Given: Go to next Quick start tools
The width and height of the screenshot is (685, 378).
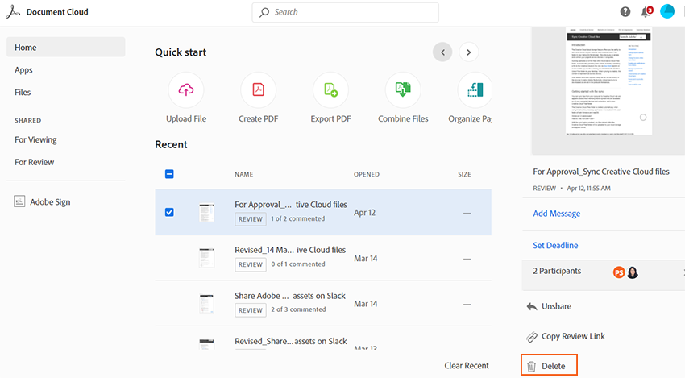Looking at the screenshot, I should point(469,52).
